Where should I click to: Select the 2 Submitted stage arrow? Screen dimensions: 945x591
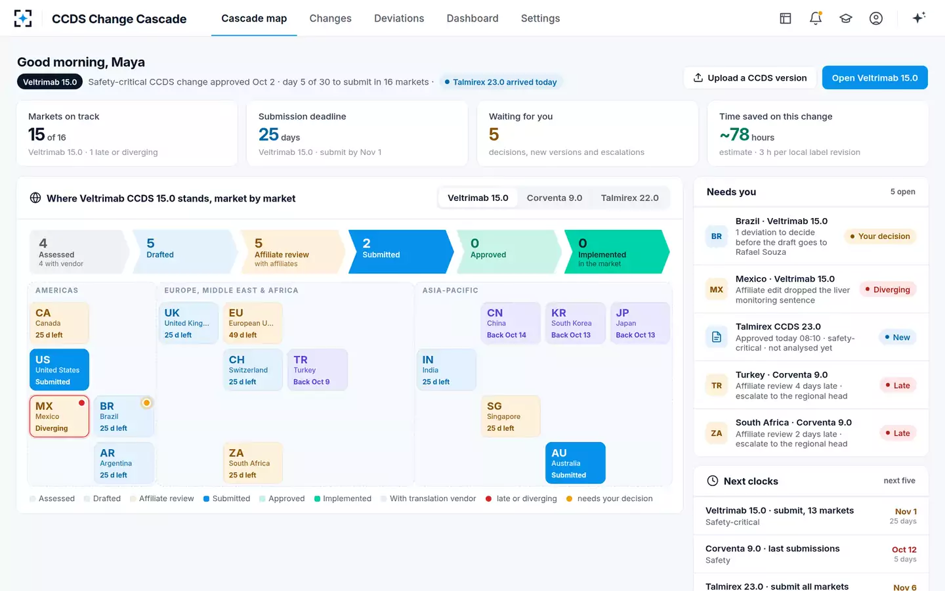(x=400, y=252)
